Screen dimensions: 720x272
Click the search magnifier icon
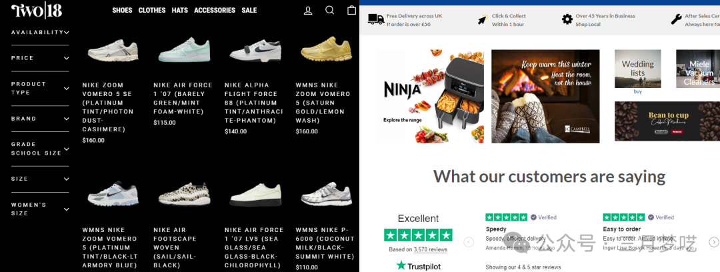tap(330, 10)
